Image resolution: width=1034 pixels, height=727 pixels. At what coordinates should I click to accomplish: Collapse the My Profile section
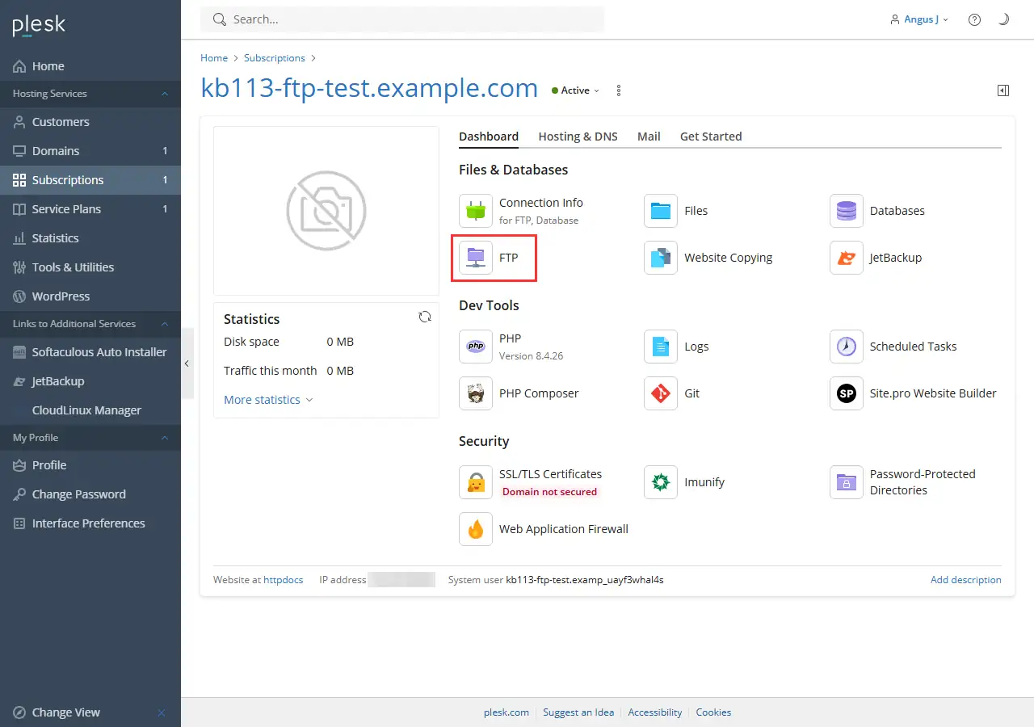165,438
